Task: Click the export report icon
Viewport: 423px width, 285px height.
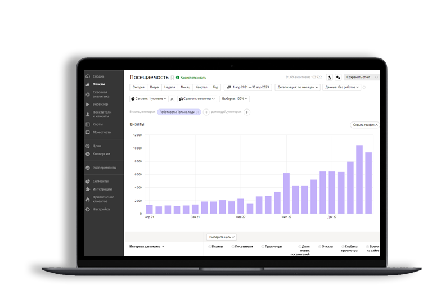Action: pyautogui.click(x=329, y=78)
